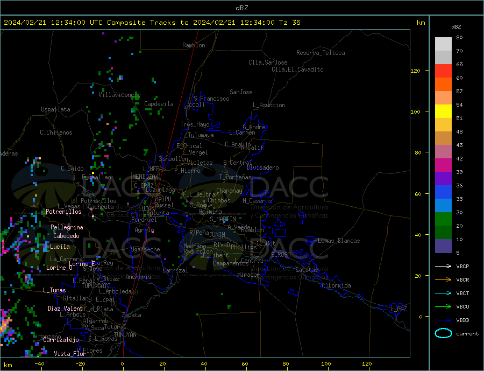
Task: Click the blue legend swatch beside 36
Action: click(x=443, y=192)
